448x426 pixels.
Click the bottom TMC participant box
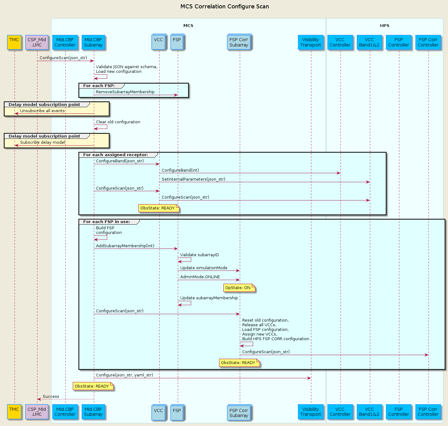coord(14,412)
